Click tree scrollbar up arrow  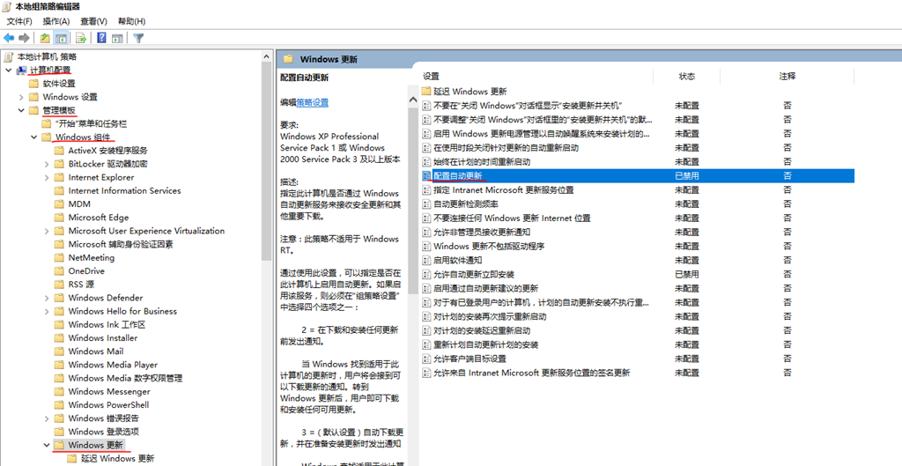point(266,56)
